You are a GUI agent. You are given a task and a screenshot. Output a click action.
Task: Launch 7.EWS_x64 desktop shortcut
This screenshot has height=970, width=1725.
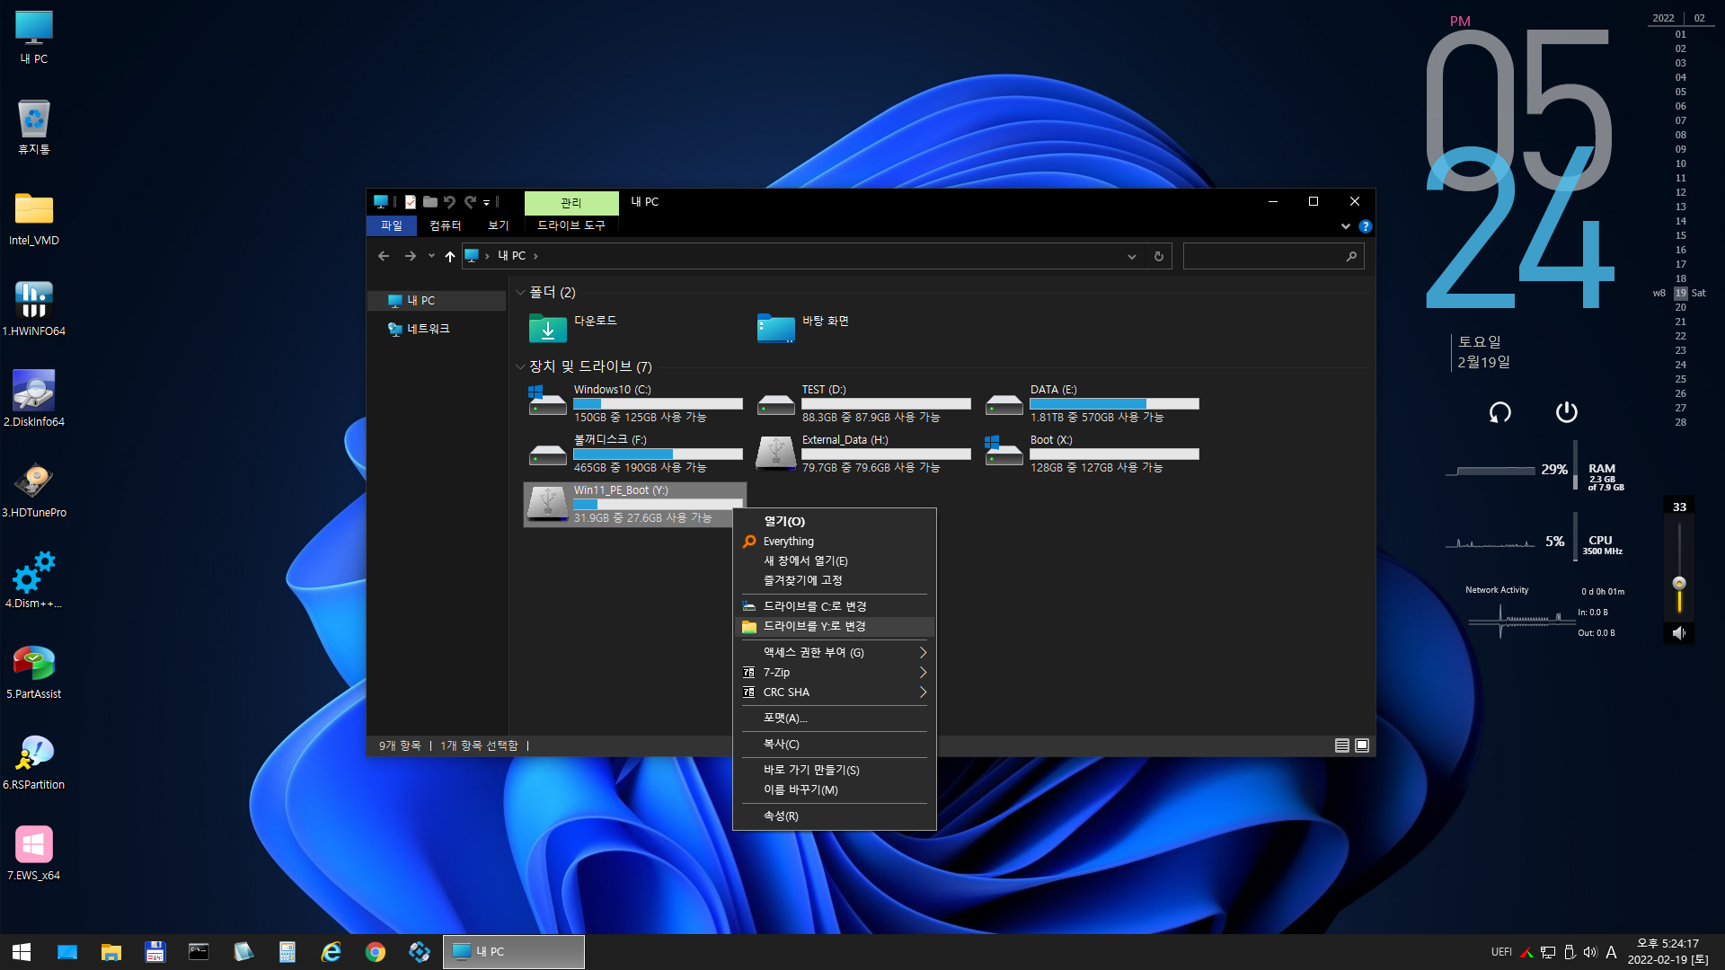tap(34, 854)
